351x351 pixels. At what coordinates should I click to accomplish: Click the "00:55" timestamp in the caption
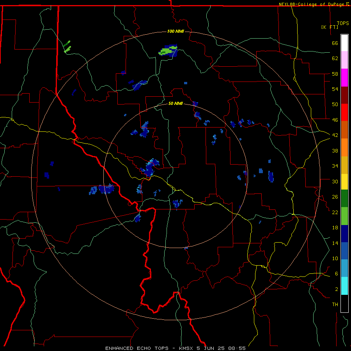[237, 348]
